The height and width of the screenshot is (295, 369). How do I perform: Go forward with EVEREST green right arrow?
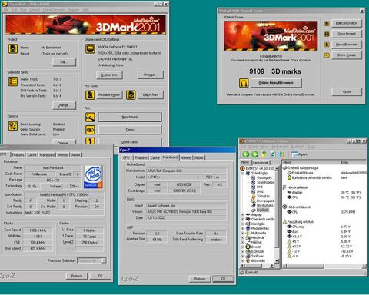254,154
